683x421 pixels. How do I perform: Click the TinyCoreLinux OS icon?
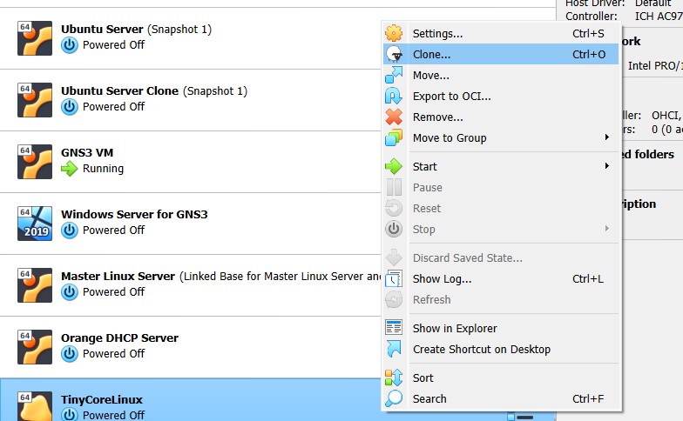pos(35,406)
